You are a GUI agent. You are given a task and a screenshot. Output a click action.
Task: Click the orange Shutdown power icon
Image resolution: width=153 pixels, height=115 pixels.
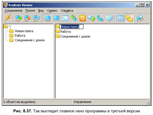tap(82, 18)
